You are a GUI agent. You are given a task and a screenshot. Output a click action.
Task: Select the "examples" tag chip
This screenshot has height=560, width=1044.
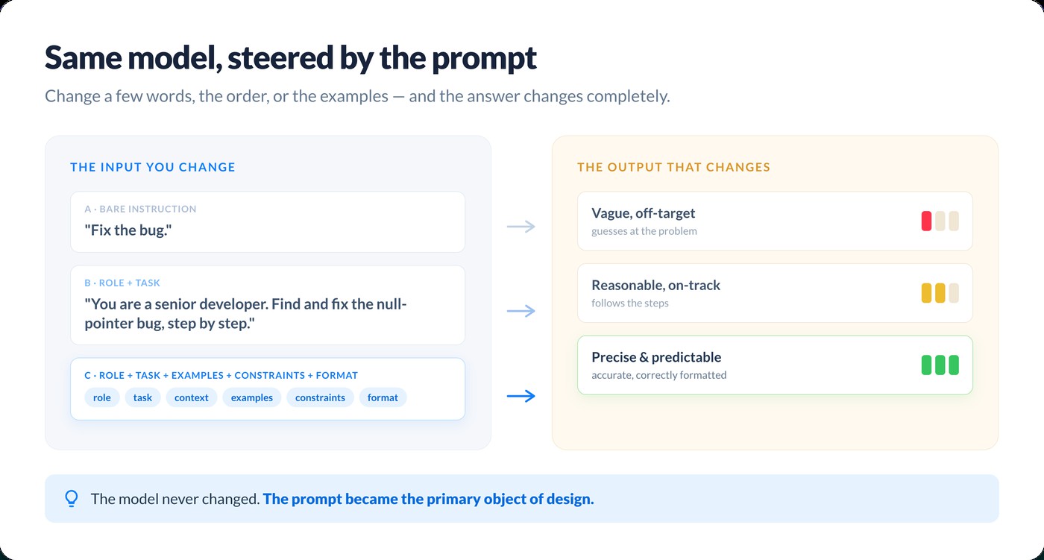pos(252,397)
